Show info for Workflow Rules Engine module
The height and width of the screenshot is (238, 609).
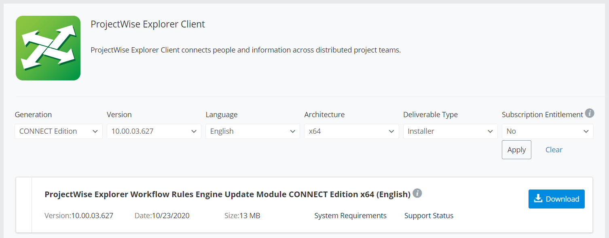(417, 193)
